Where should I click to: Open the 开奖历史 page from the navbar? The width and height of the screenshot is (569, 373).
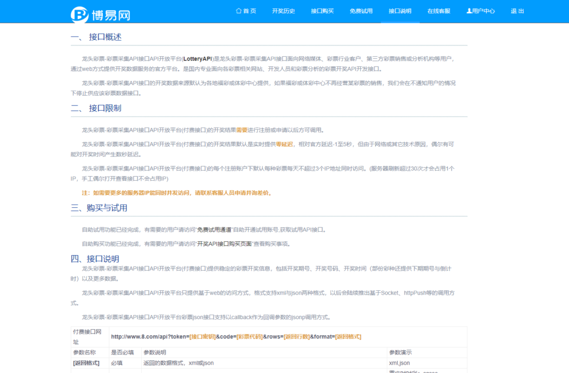pyautogui.click(x=284, y=11)
